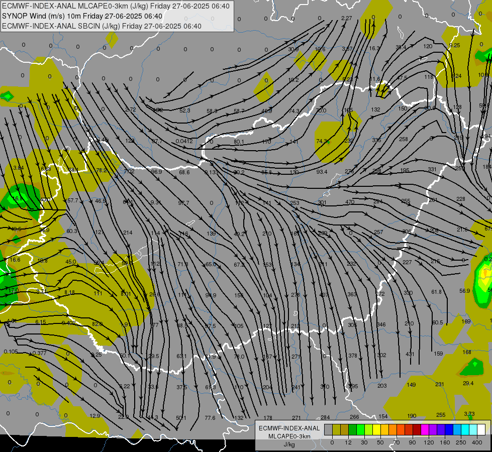Click the map value 231
Image resolution: width=492 pixels, height=452 pixels.
(440, 384)
